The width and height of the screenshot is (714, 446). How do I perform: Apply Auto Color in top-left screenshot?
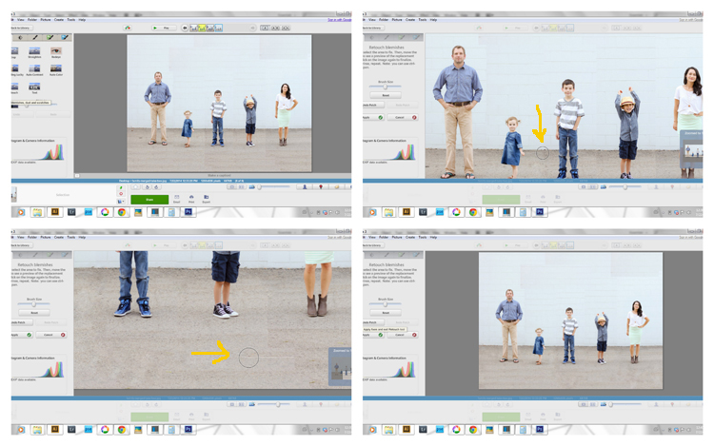[x=56, y=68]
